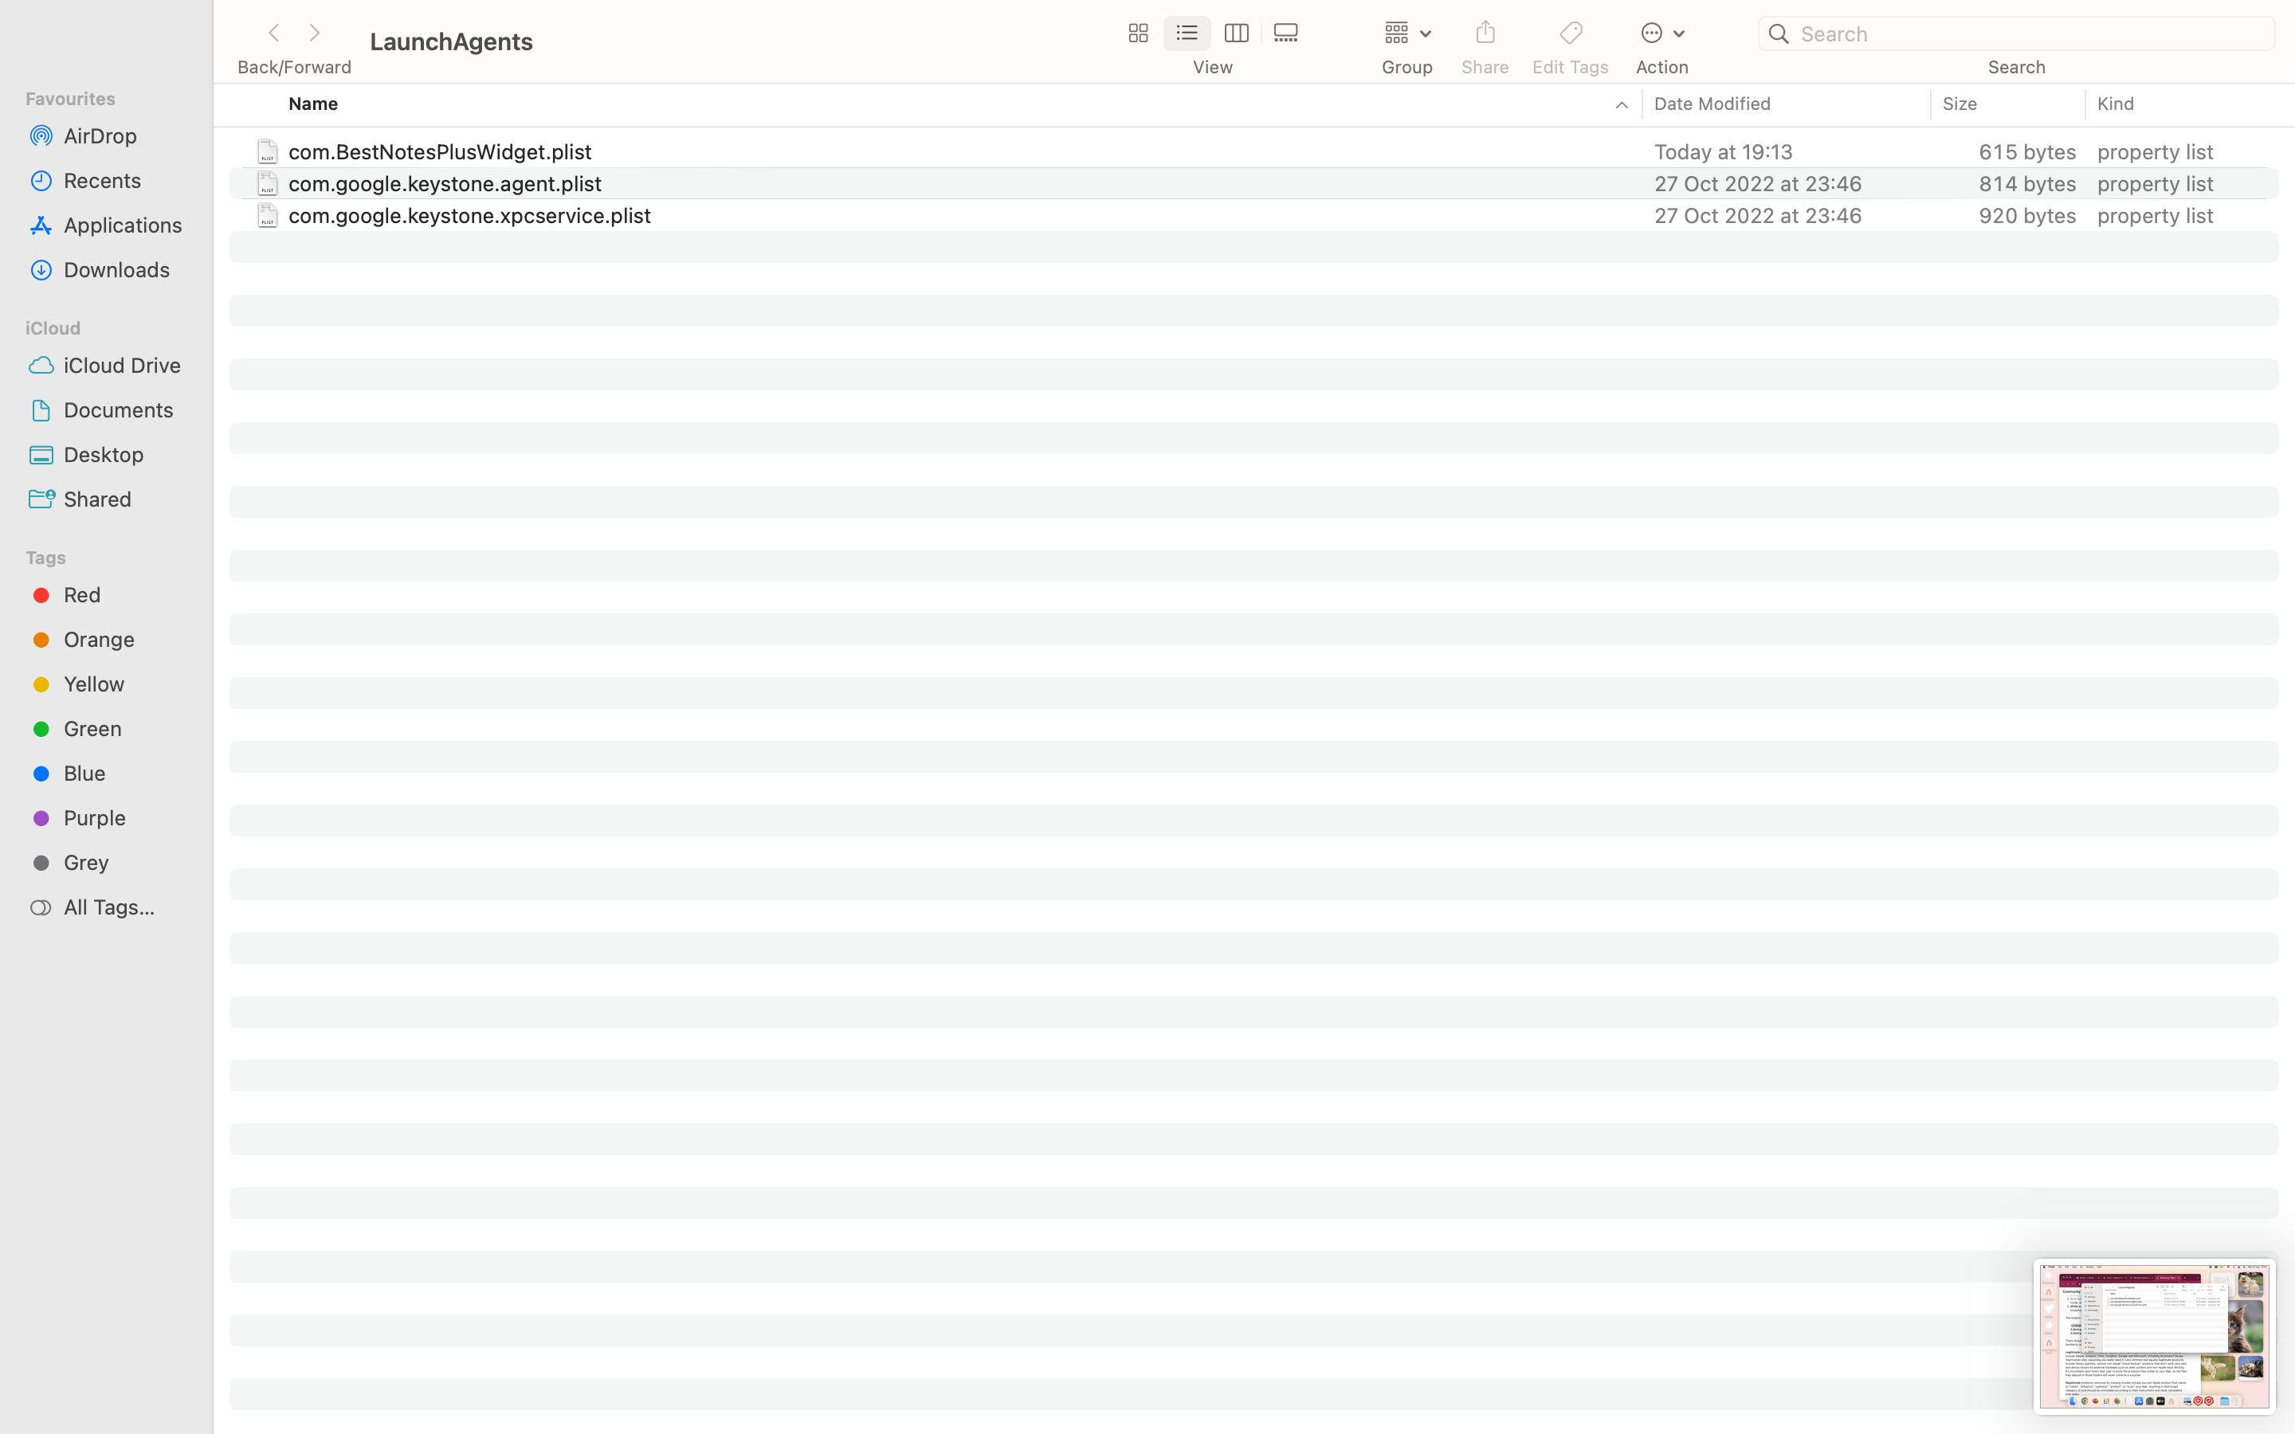Switch to gallery view
Screen dimensions: 2295x1434
click(x=1286, y=33)
